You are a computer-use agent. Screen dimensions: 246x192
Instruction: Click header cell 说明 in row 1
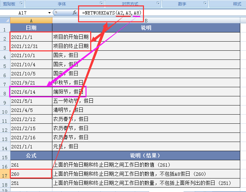coord(146,28)
